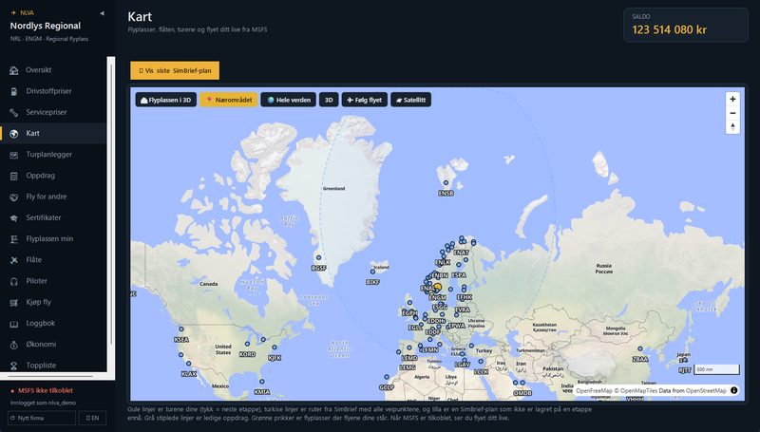Viewport: 760px width, 432px height.
Task: Click the KJFK airport marker
Action: click(x=275, y=347)
